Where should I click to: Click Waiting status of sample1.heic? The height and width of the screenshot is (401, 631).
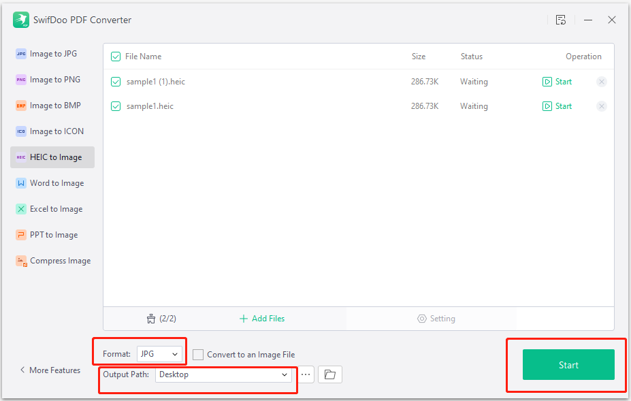click(474, 106)
